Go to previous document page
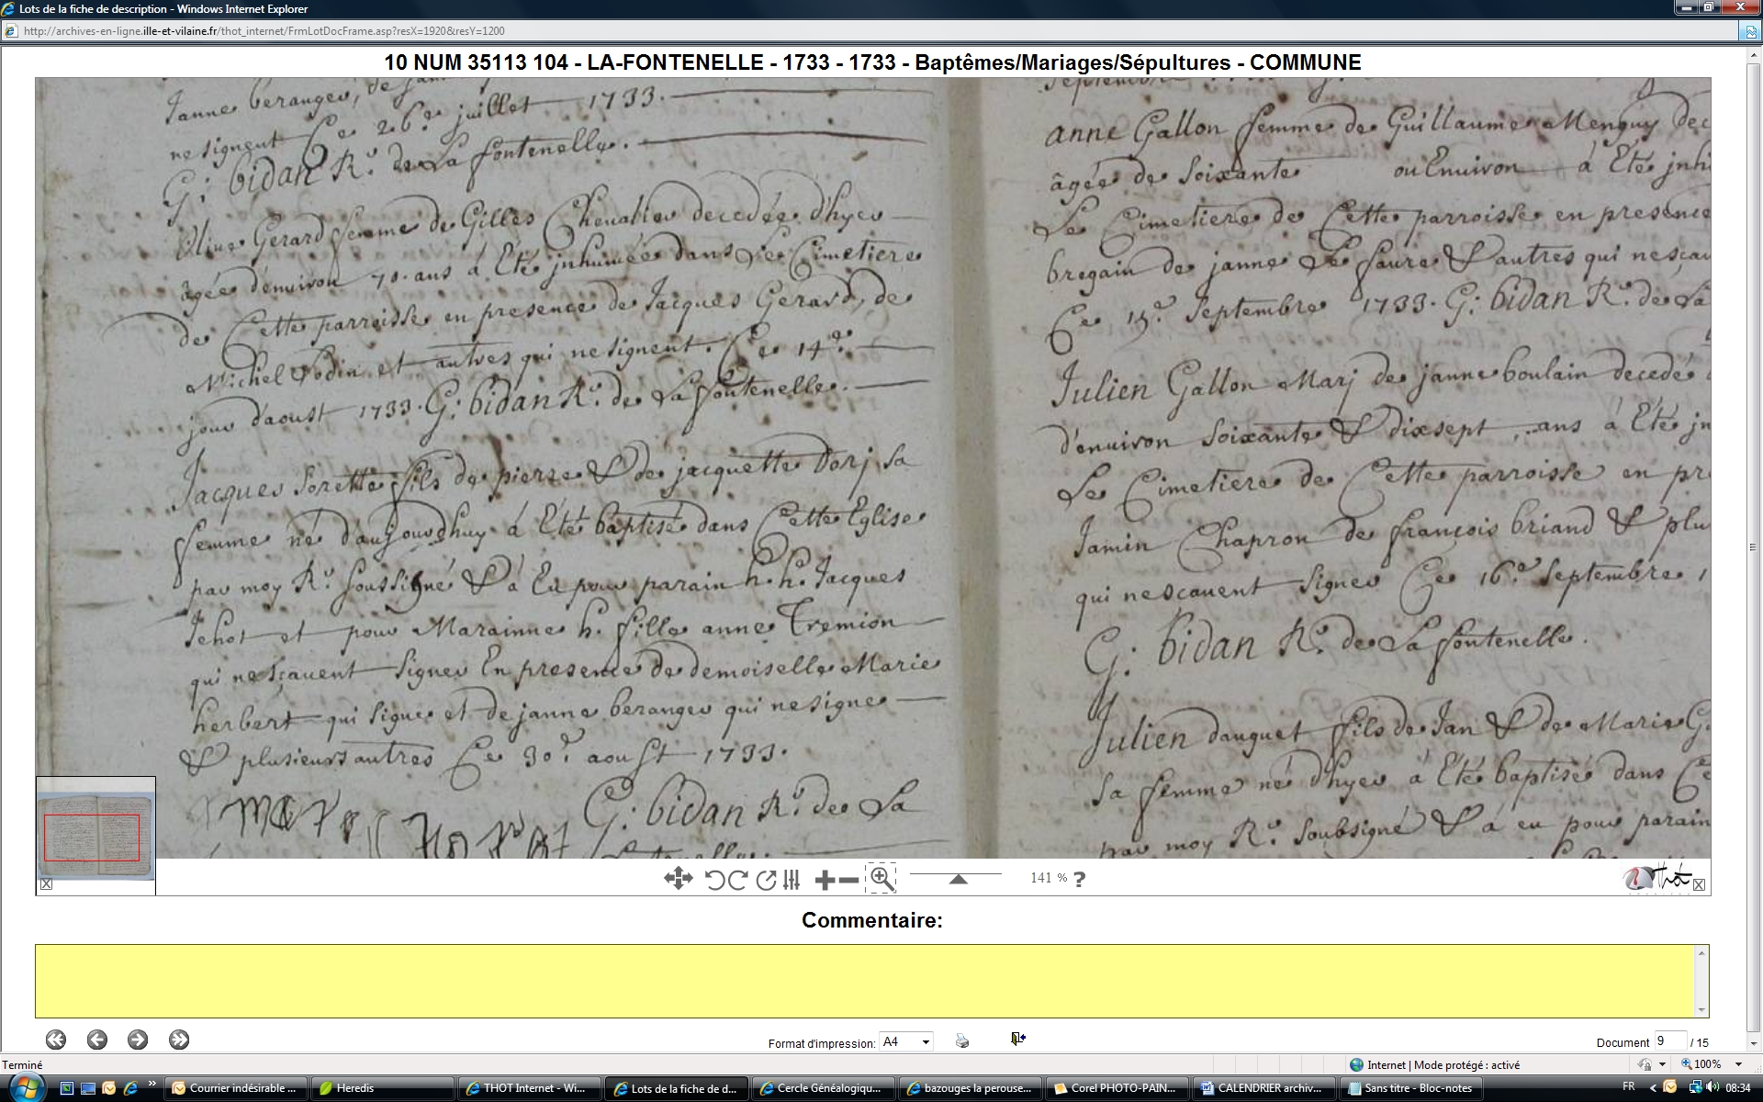Viewport: 1763px width, 1102px height. pyautogui.click(x=97, y=1040)
